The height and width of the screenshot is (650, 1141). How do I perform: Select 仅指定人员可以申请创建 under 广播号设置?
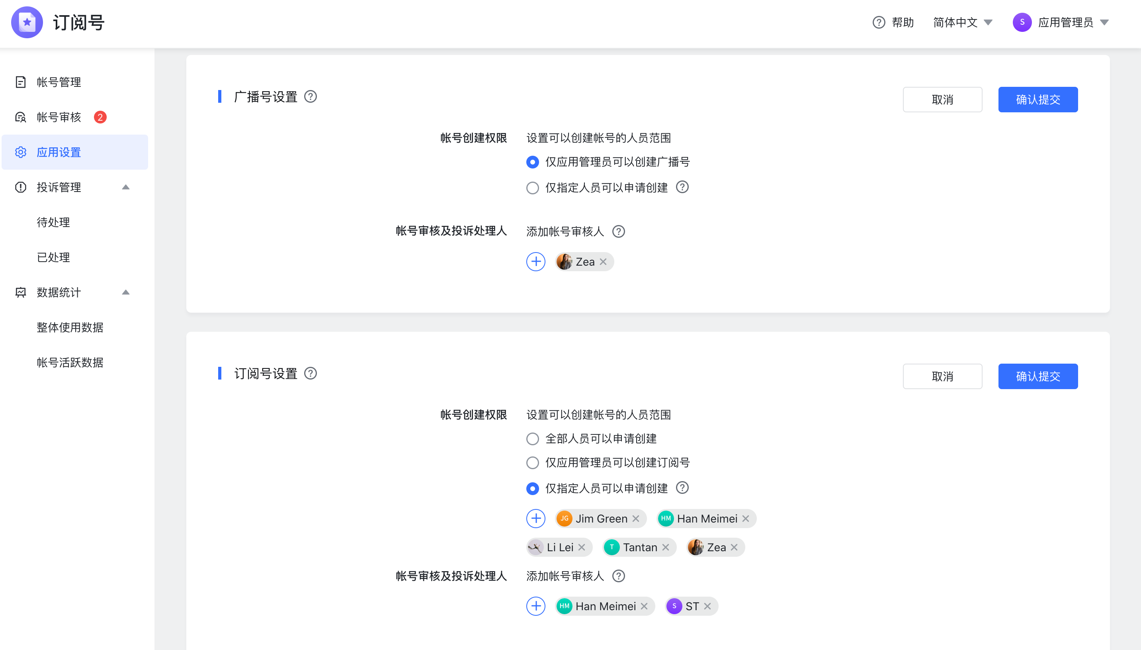coord(532,188)
